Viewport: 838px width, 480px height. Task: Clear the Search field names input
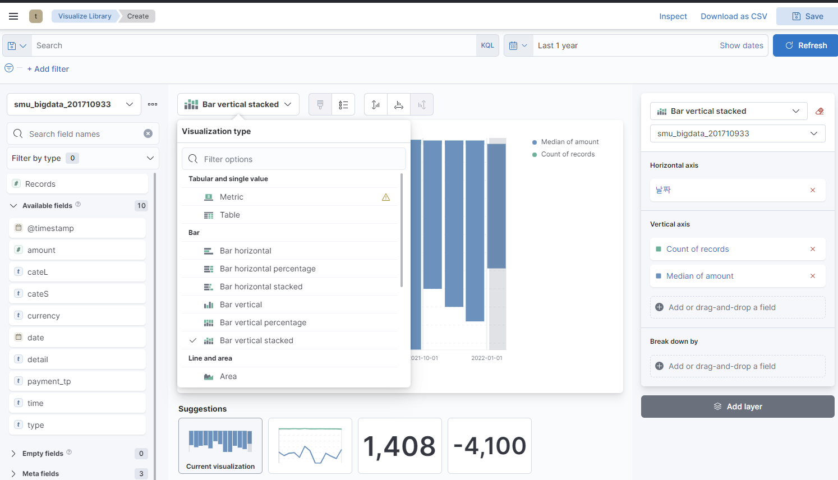pos(148,133)
